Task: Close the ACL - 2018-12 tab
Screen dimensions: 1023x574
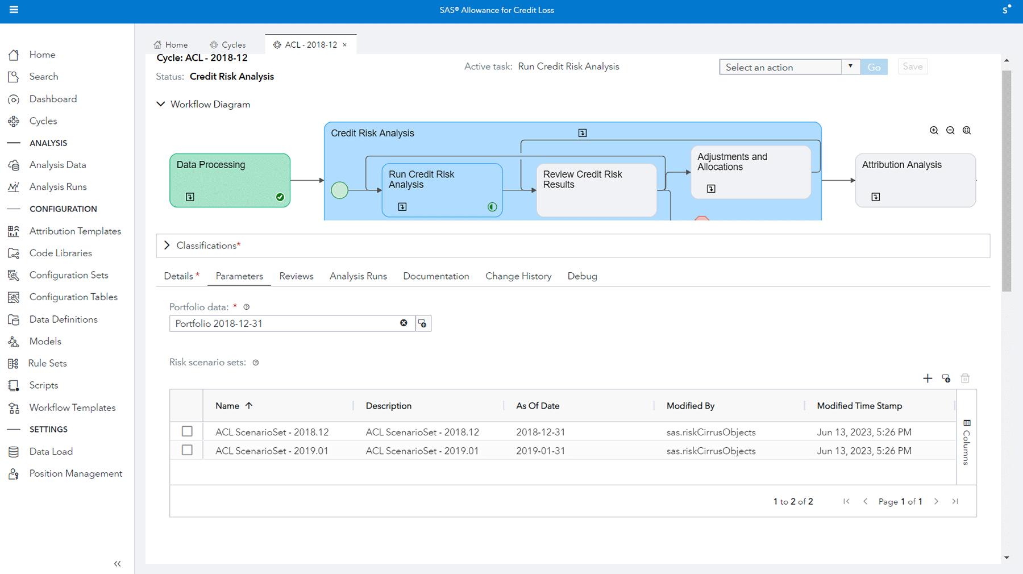Action: 344,45
